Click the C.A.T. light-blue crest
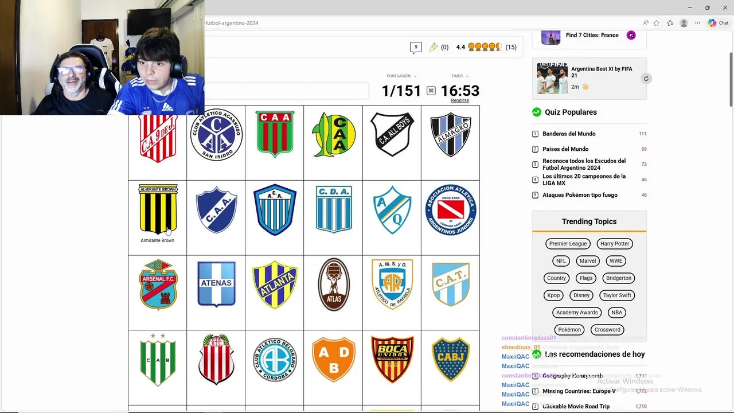Image resolution: width=734 pixels, height=413 pixels. click(451, 284)
